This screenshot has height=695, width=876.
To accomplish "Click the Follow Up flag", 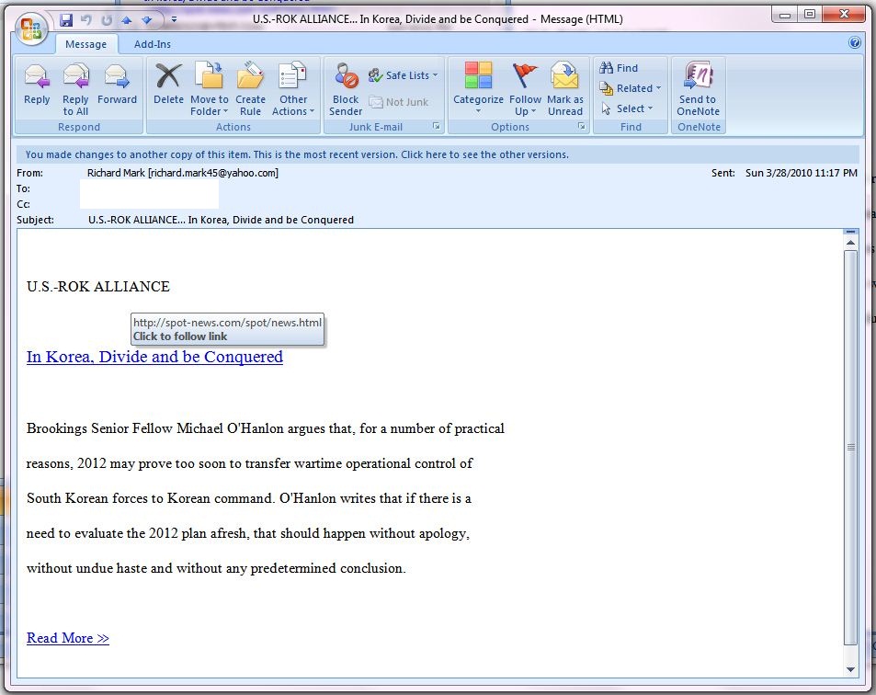I will click(525, 89).
